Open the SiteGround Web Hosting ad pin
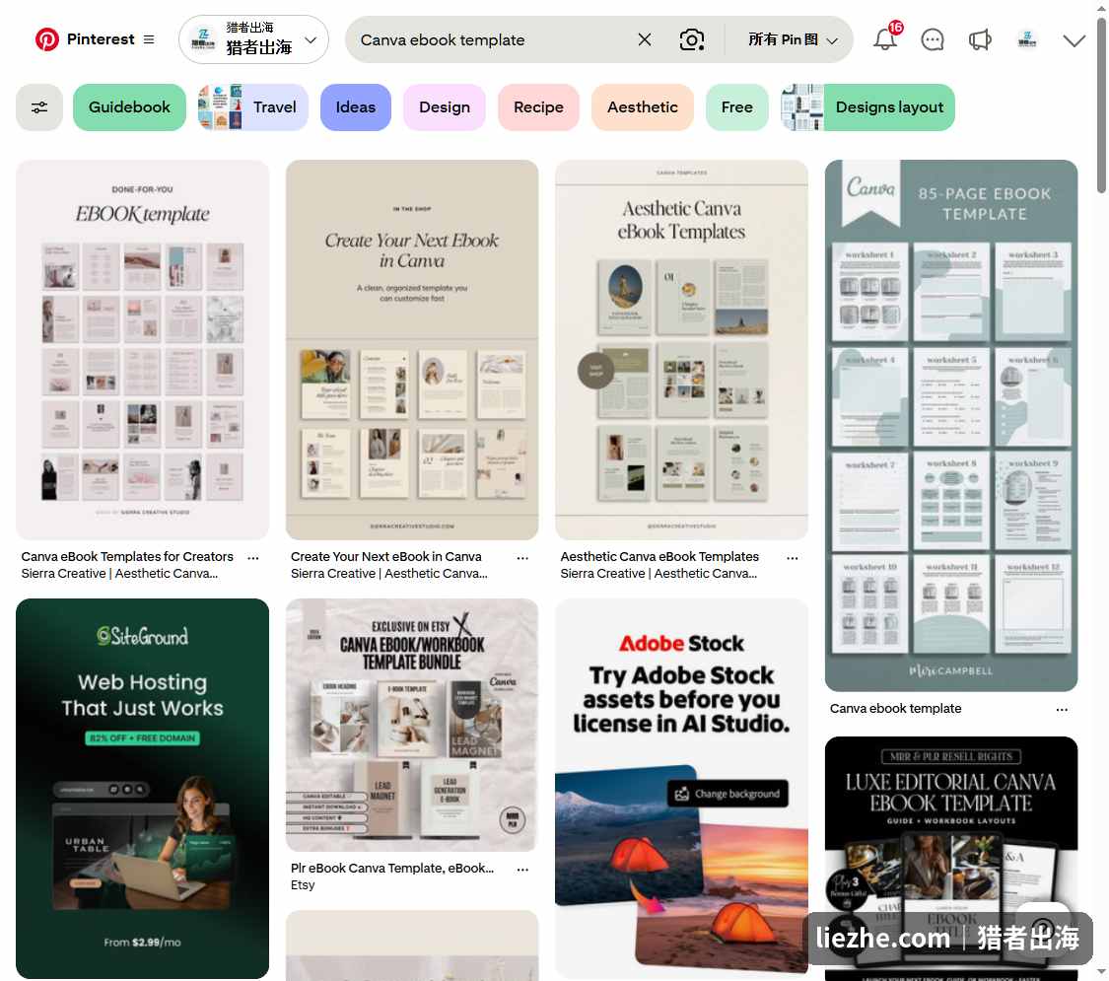The width and height of the screenshot is (1109, 981). (142, 788)
